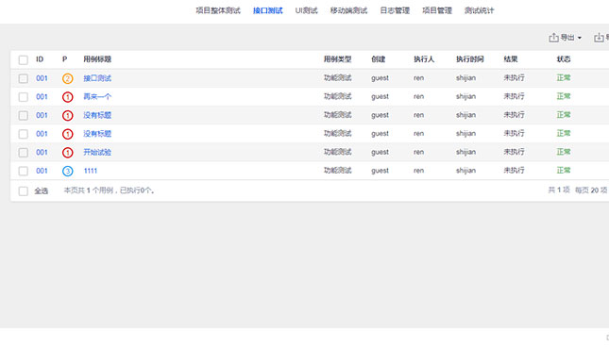
Task: Click shijian in the 1111 row
Action: point(465,171)
